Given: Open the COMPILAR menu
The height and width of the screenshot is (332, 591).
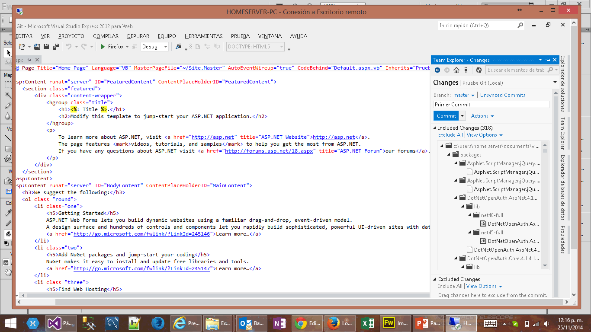Looking at the screenshot, I should [106, 36].
